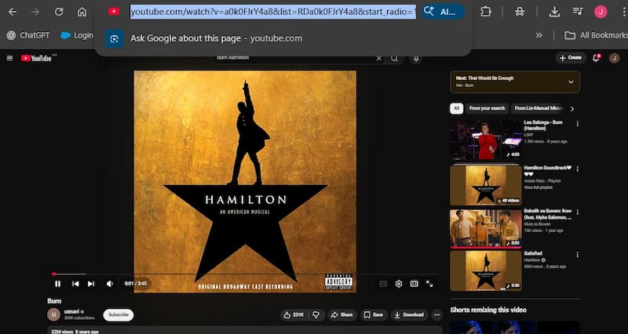This screenshot has height=334, width=628.
Task: Download the video
Action: tap(409, 315)
